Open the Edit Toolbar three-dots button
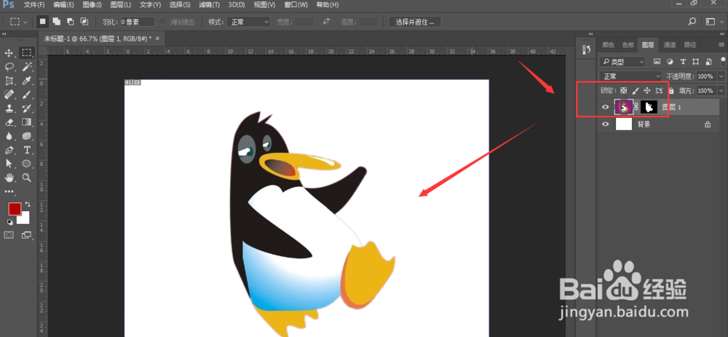The height and width of the screenshot is (337, 728). pos(9,191)
